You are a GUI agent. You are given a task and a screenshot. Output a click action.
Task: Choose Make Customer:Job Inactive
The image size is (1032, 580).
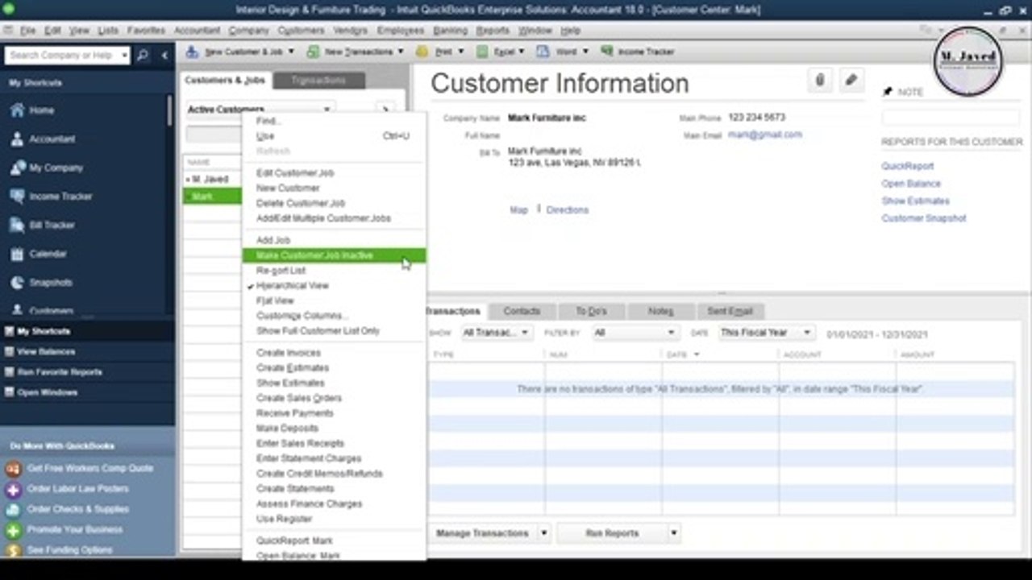334,255
